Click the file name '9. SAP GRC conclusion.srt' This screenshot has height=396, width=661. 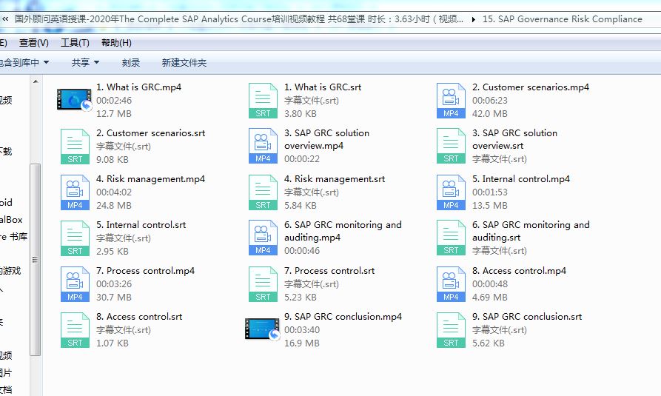(527, 317)
